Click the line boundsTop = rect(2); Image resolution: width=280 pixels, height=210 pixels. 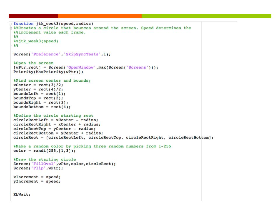[x=38, y=98]
